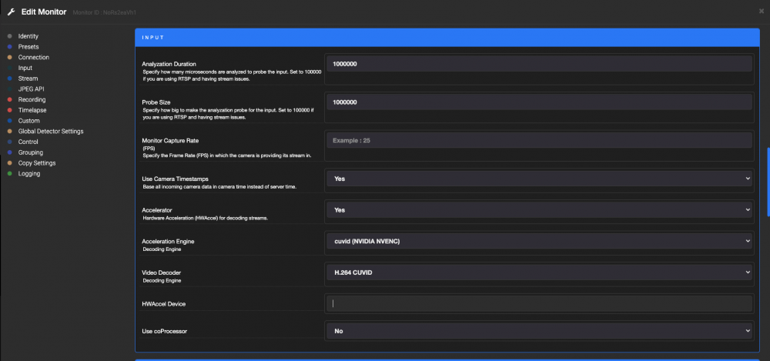The image size is (770, 361).
Task: Click the HWAccel Device label
Action: click(163, 304)
